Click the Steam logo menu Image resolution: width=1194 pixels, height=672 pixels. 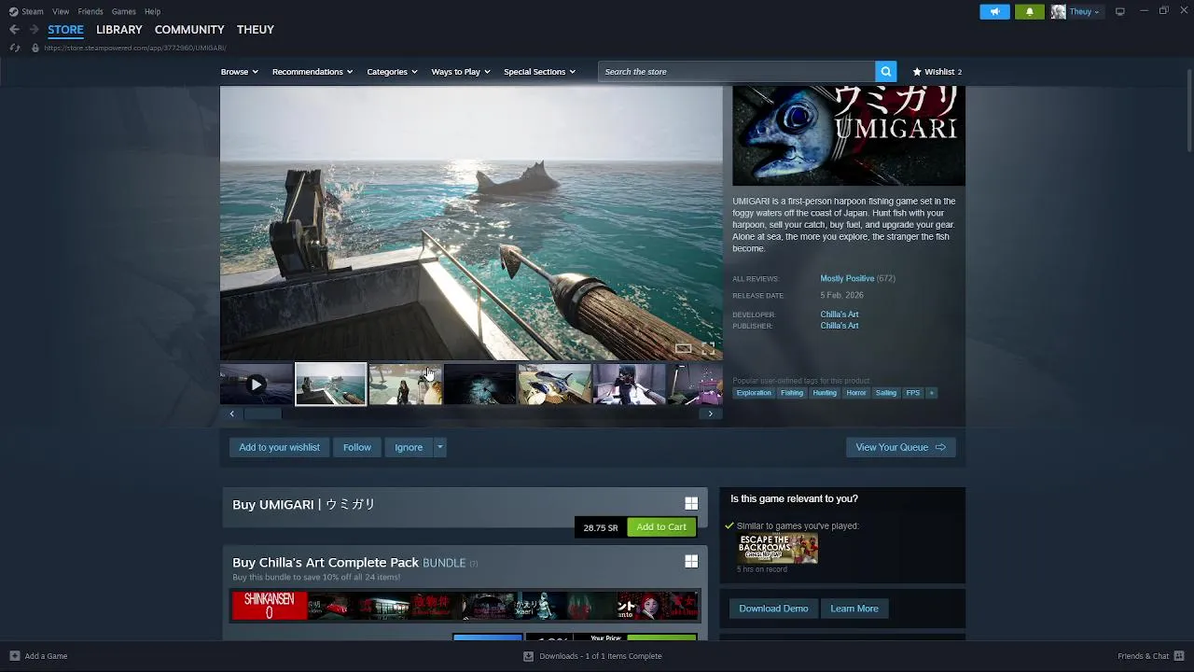(26, 11)
